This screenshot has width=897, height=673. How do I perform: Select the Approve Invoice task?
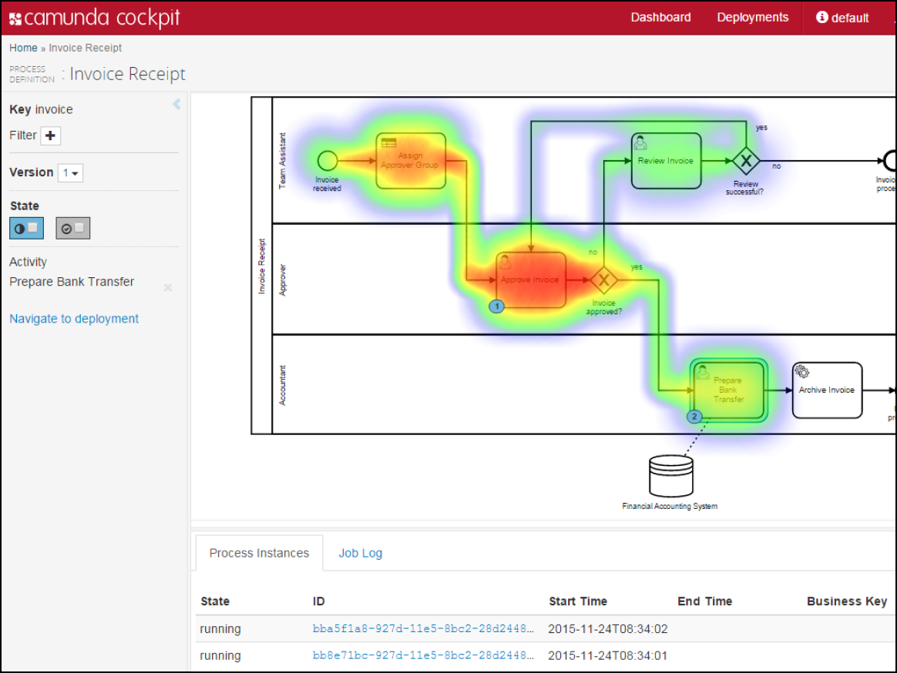coord(531,280)
